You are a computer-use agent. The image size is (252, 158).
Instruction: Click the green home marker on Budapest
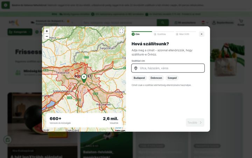click(x=84, y=78)
